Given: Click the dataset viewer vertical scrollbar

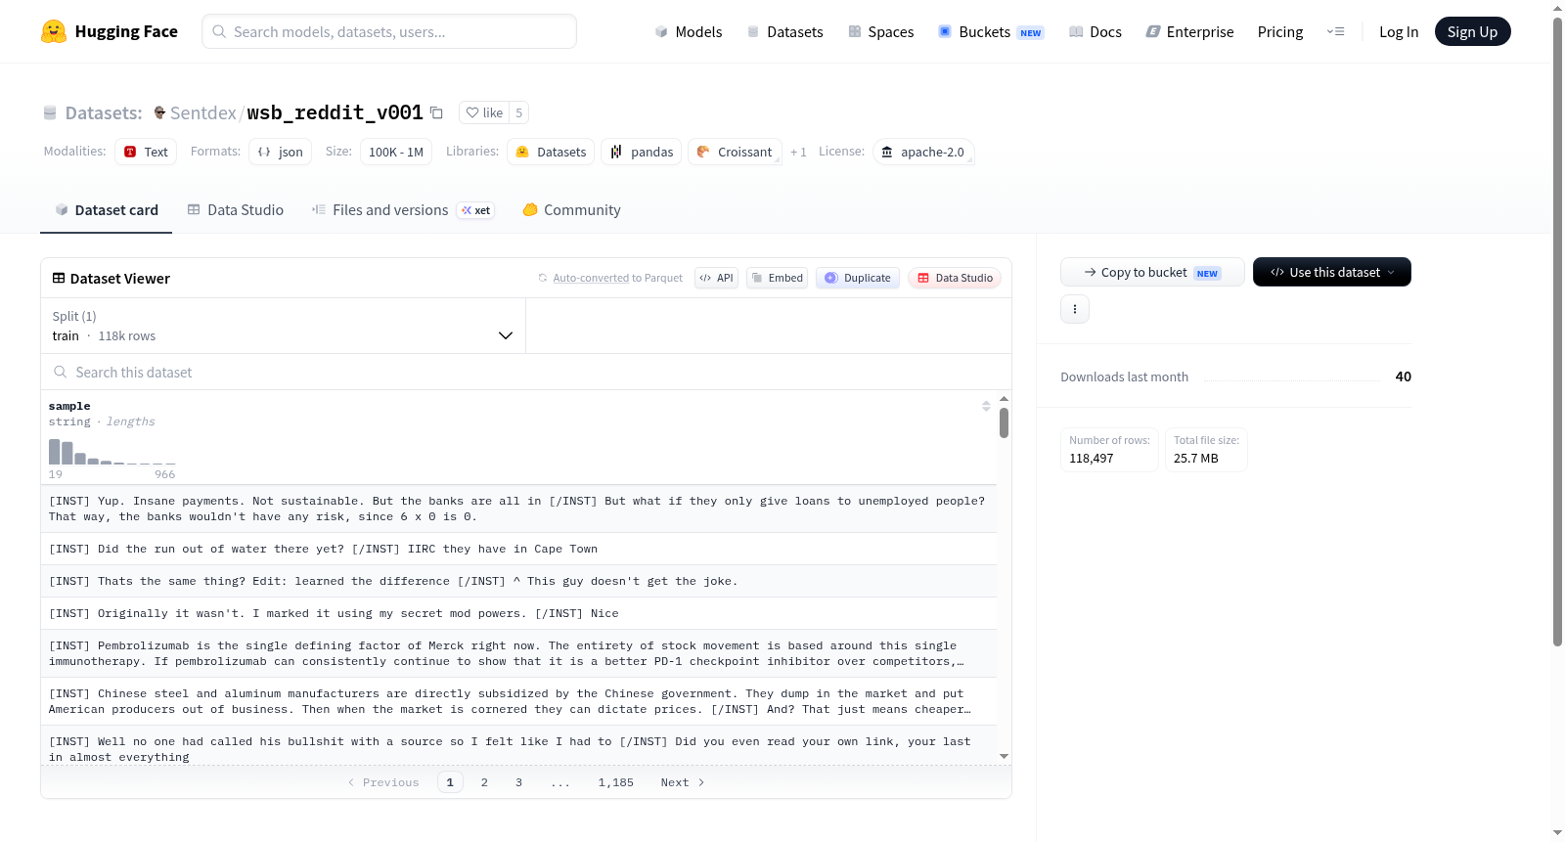Looking at the screenshot, I should tap(1004, 422).
